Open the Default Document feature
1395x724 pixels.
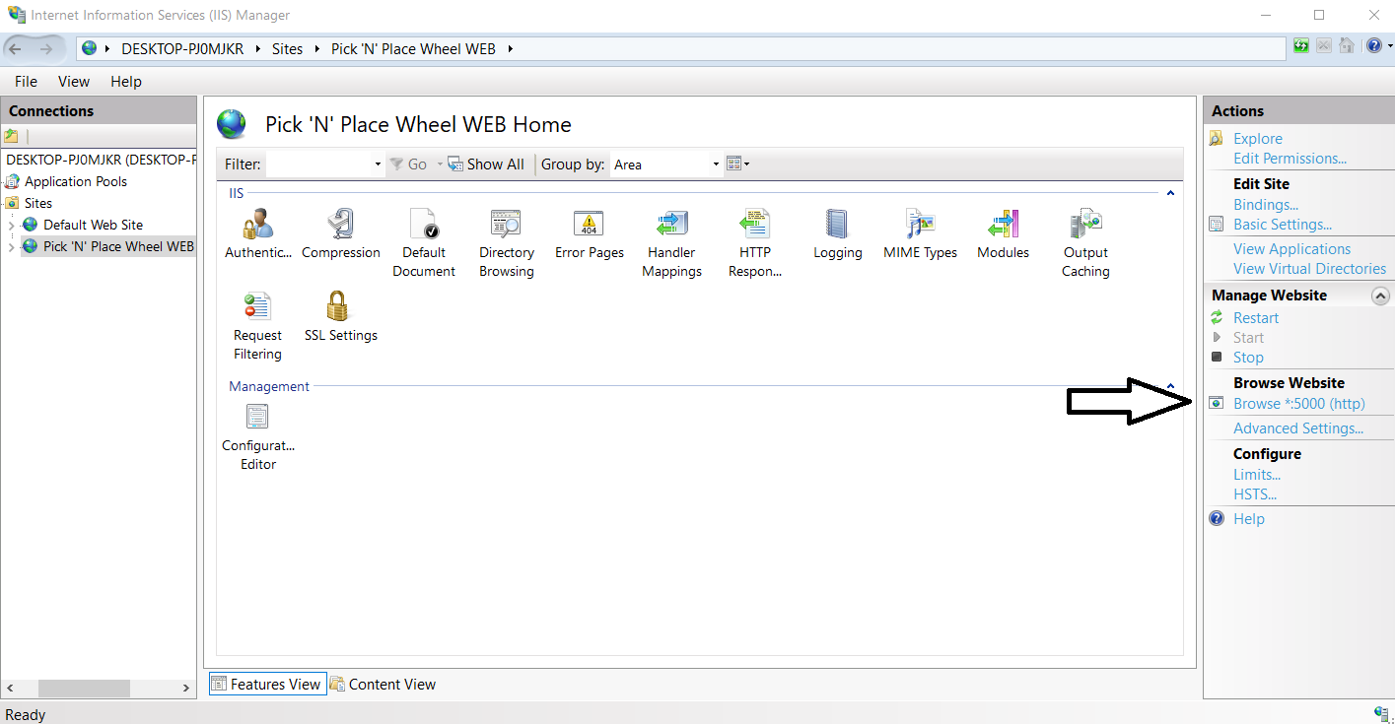424,243
